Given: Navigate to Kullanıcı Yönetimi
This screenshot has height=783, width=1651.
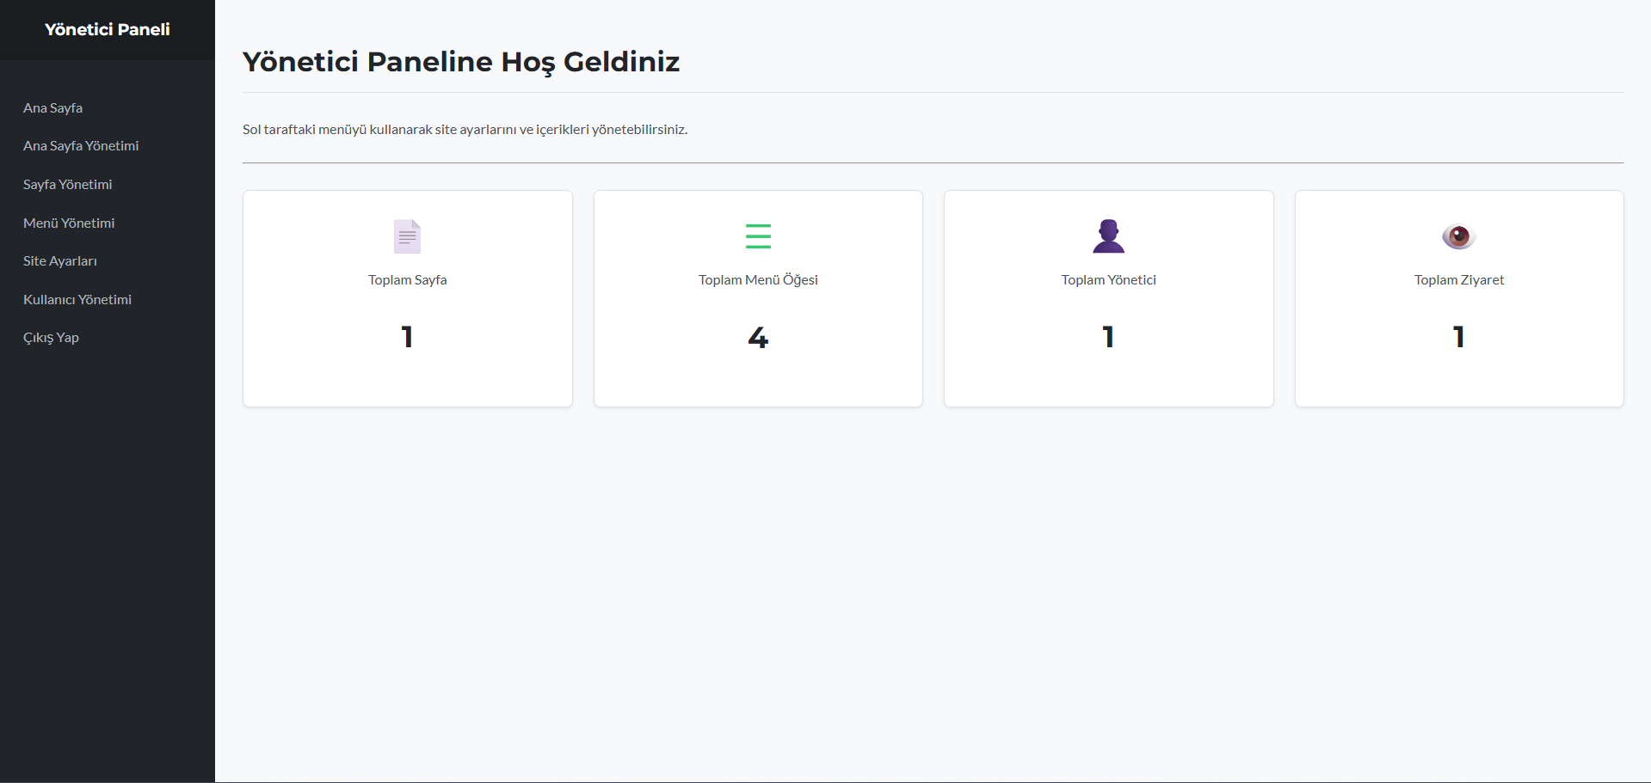Looking at the screenshot, I should [x=77, y=300].
